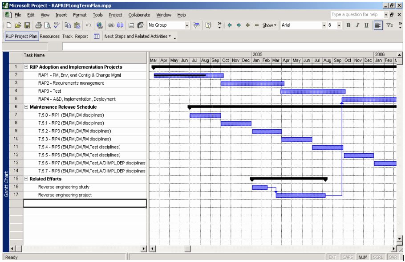The width and height of the screenshot is (405, 262).
Task: Open the No Group dropdown
Action: coord(187,25)
